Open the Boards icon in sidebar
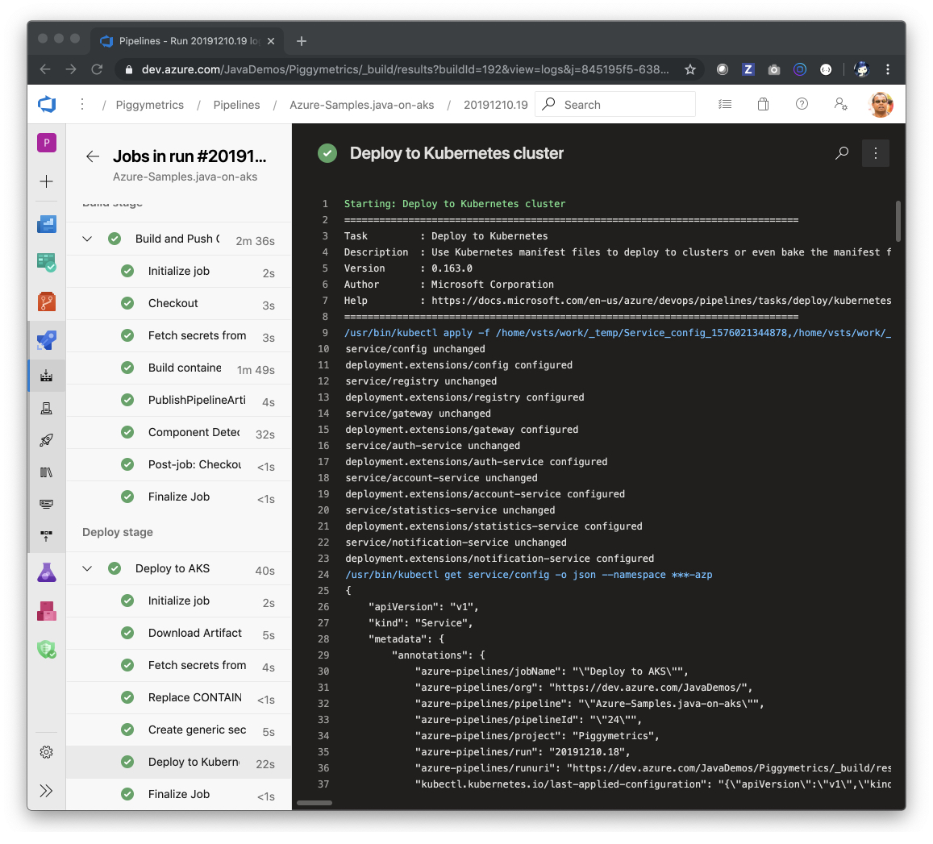Viewport: 933px width, 844px height. (47, 262)
